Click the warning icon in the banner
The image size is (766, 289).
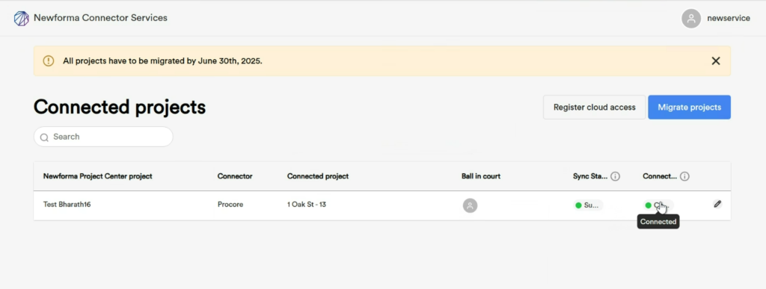pyautogui.click(x=49, y=61)
